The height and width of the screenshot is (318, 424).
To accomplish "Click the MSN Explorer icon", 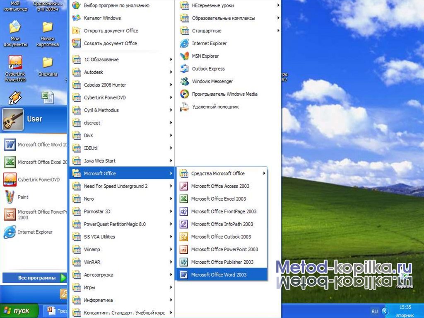I will [185, 56].
